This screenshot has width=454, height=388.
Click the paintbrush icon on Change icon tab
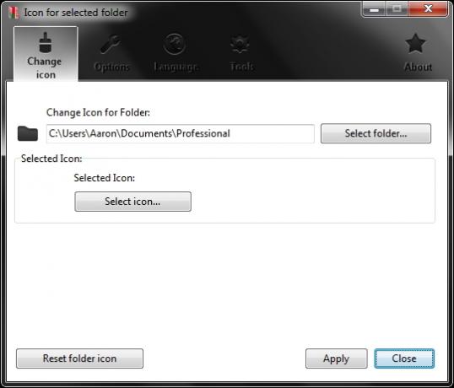pos(46,42)
